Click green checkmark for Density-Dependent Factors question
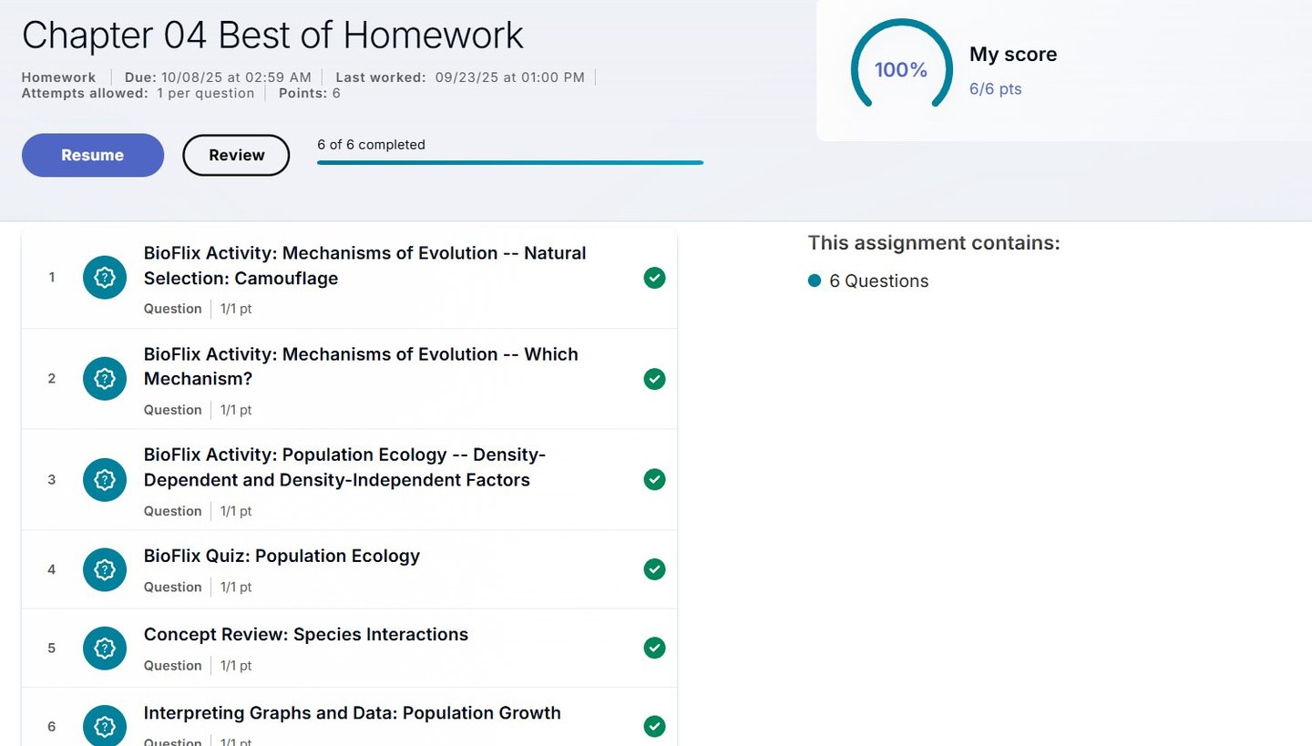This screenshot has height=746, width=1312. (654, 479)
